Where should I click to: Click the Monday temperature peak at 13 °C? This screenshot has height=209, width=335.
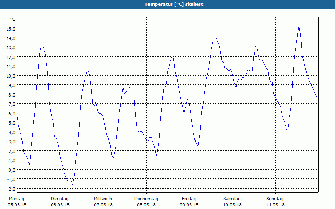point(42,46)
